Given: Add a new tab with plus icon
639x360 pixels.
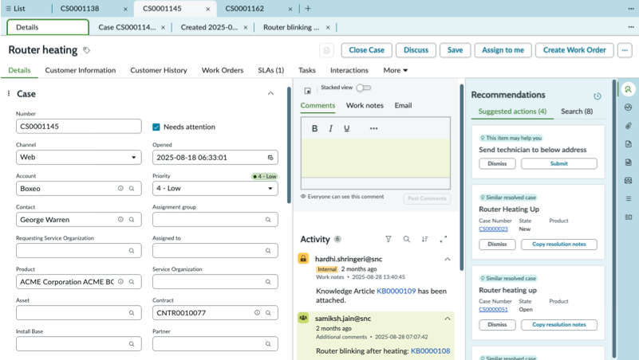Looking at the screenshot, I should (x=308, y=9).
